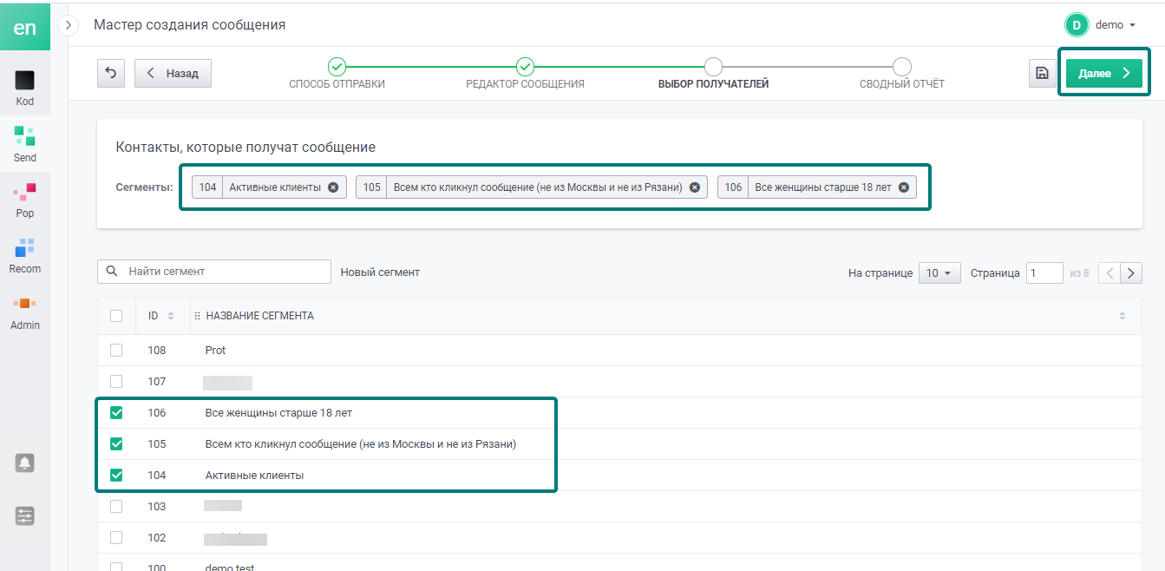
Task: Click the 106 tag ID in Сегменты
Action: pyautogui.click(x=733, y=187)
